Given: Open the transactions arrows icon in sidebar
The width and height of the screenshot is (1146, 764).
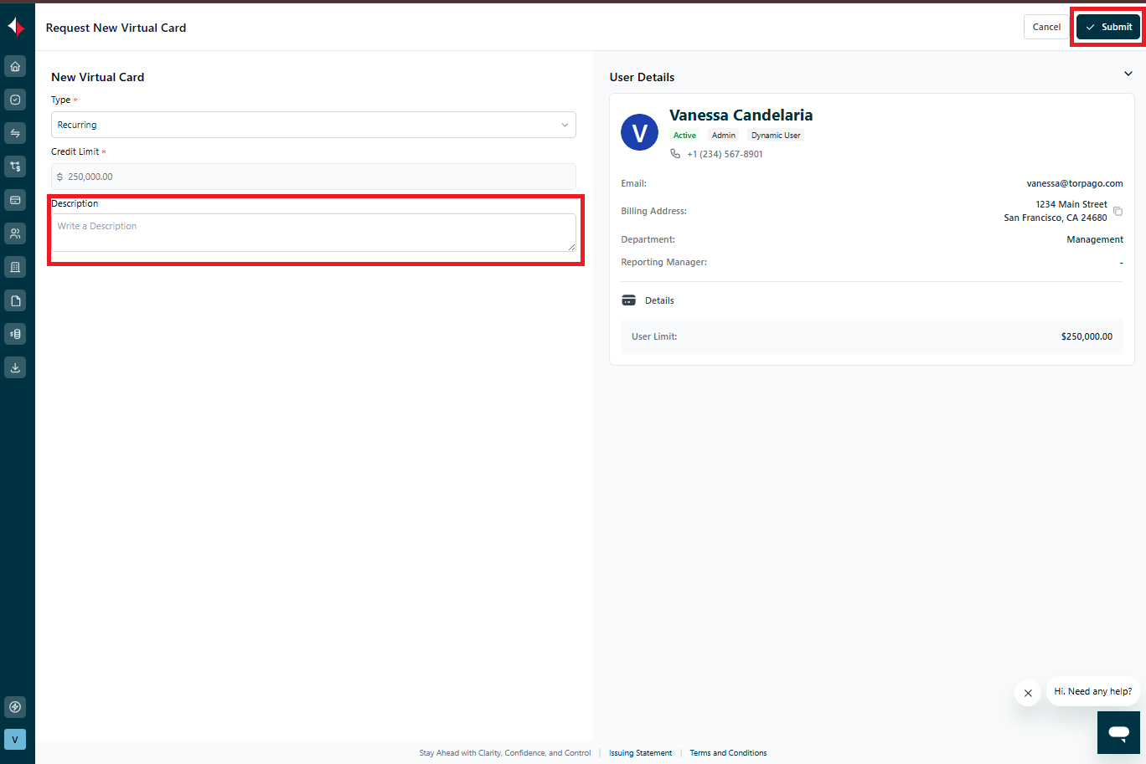Looking at the screenshot, I should tap(15, 133).
